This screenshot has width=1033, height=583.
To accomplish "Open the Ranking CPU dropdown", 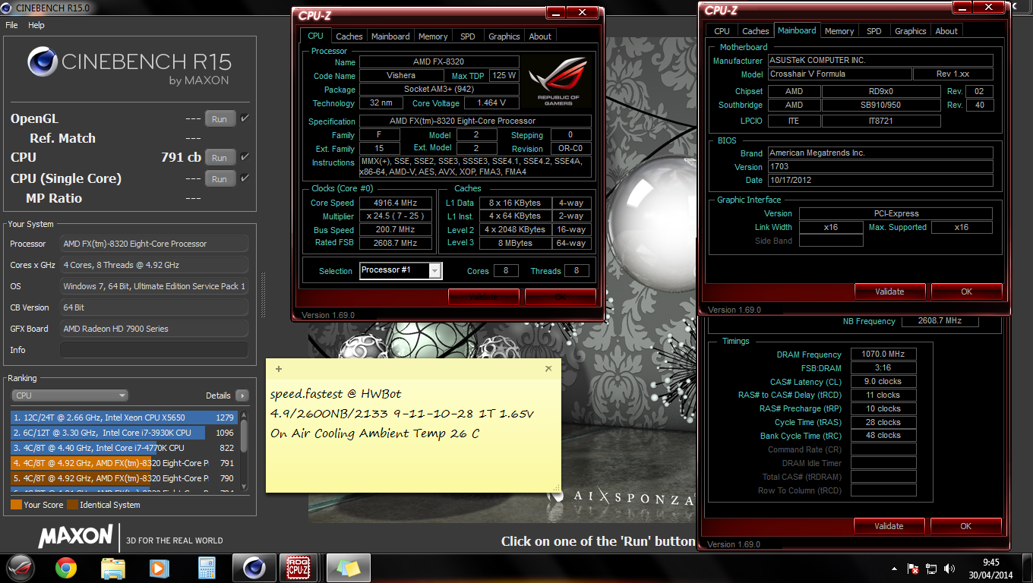I will [70, 395].
